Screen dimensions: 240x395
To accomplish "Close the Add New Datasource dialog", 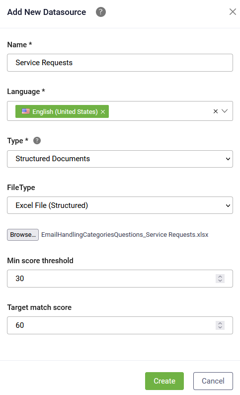I will (233, 11).
